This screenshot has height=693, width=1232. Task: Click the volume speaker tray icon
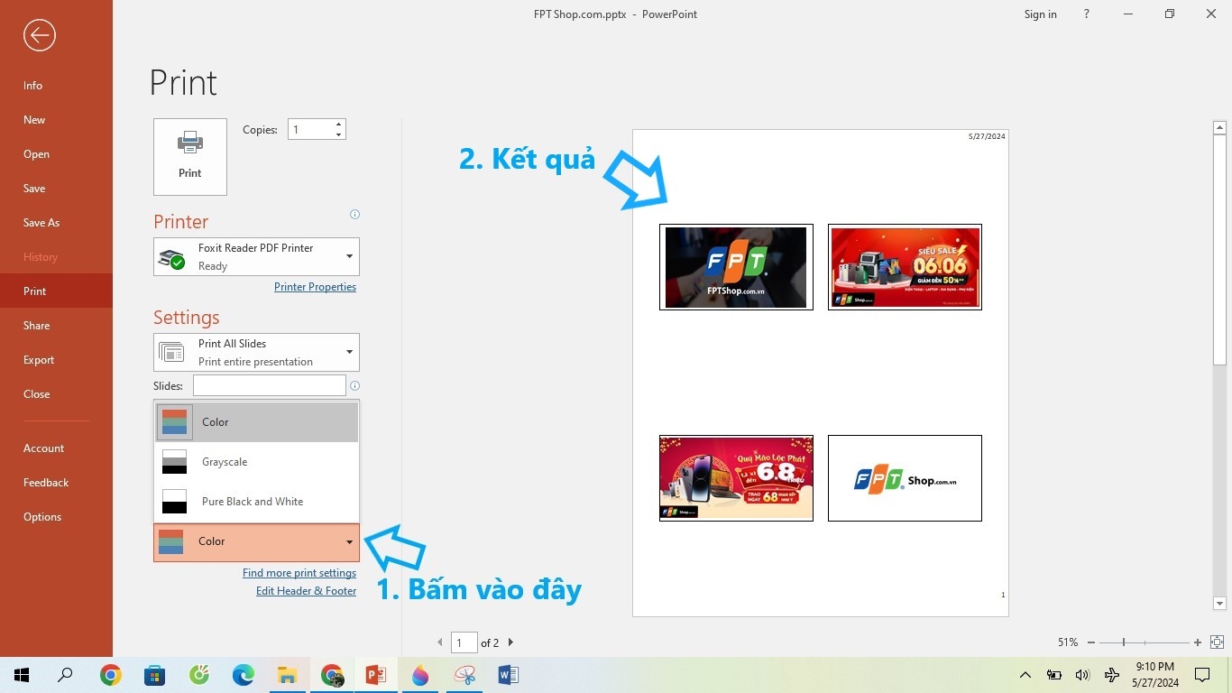(1082, 675)
